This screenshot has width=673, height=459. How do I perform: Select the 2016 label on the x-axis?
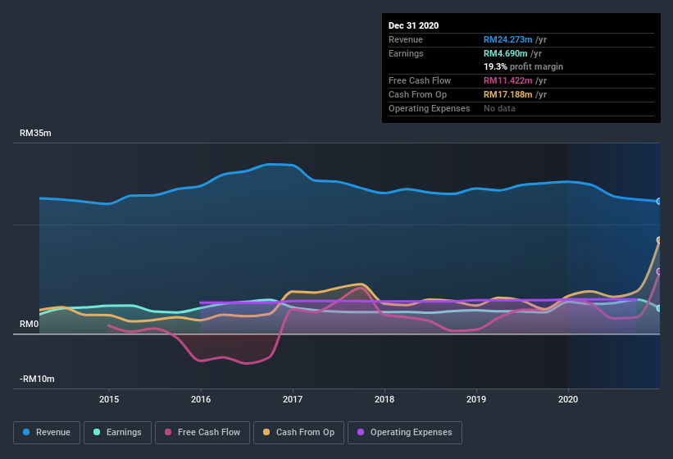pos(201,400)
